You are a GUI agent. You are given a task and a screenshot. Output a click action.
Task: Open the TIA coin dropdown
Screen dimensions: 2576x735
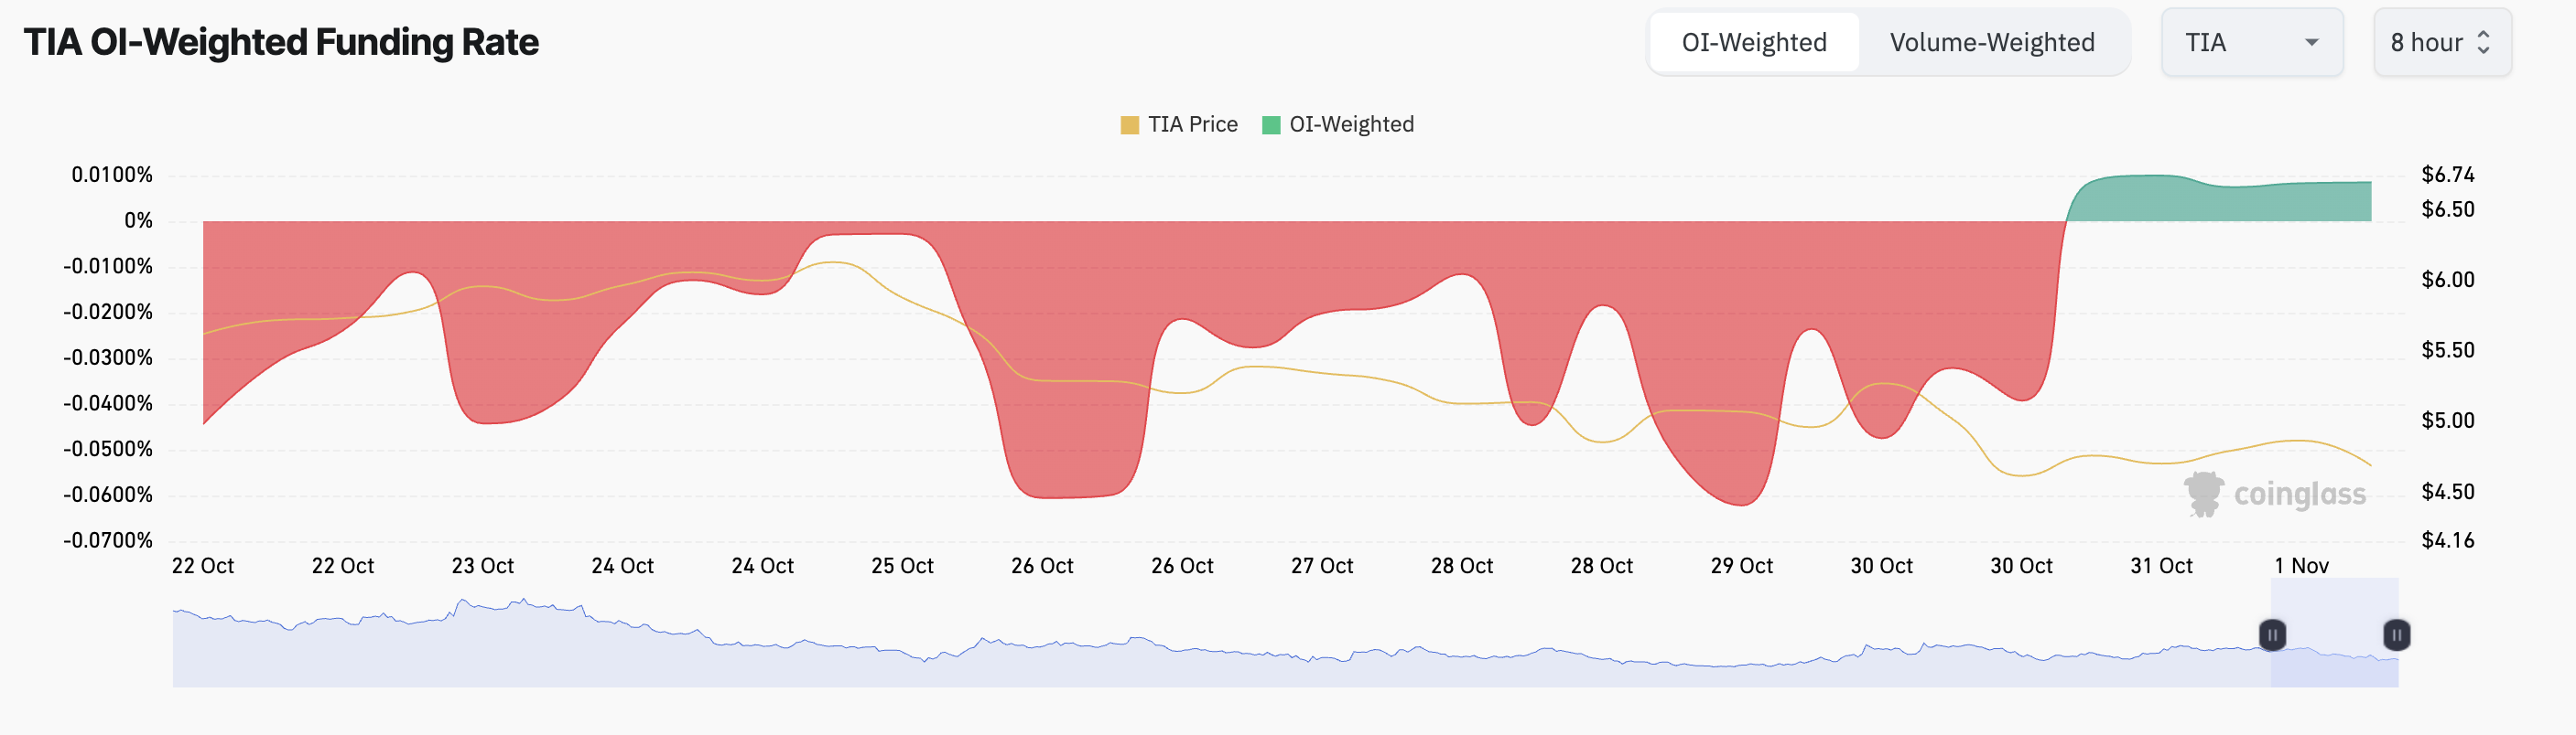(x=2250, y=43)
